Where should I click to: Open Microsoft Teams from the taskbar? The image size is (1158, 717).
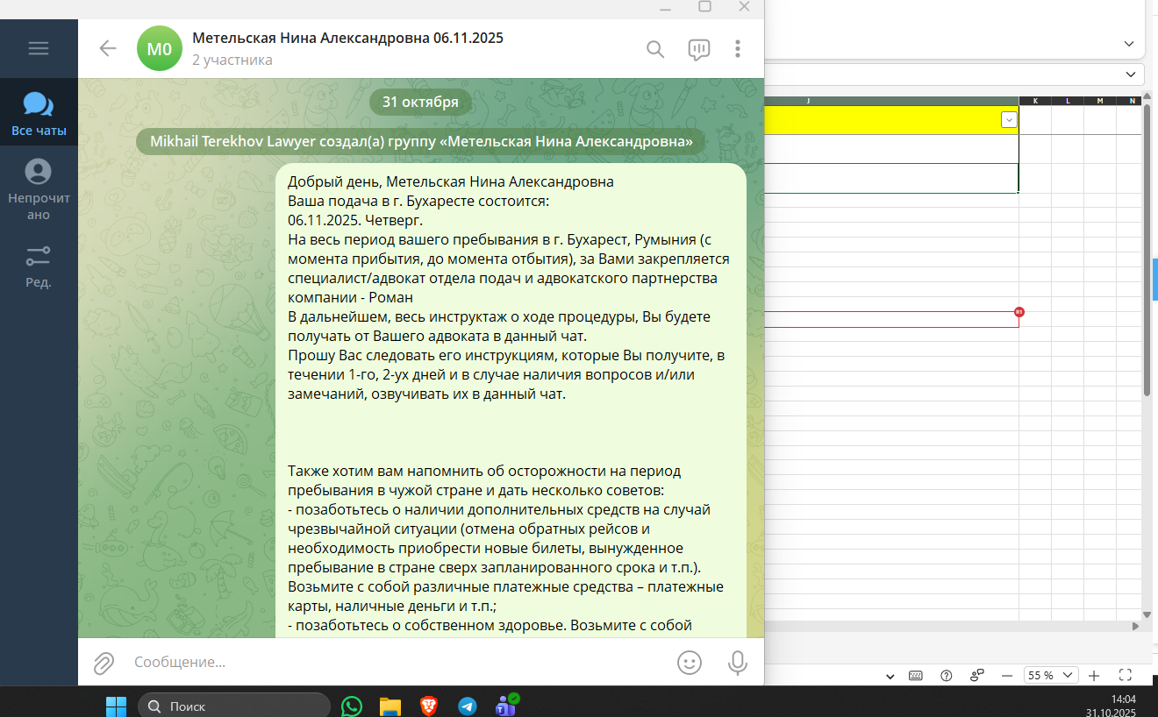pos(506,705)
